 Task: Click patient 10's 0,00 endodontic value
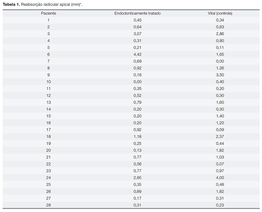pos(137,82)
